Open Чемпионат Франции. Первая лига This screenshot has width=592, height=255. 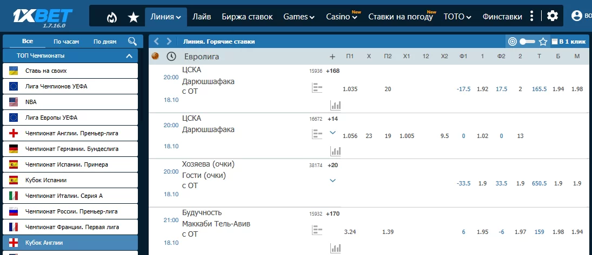pos(70,227)
